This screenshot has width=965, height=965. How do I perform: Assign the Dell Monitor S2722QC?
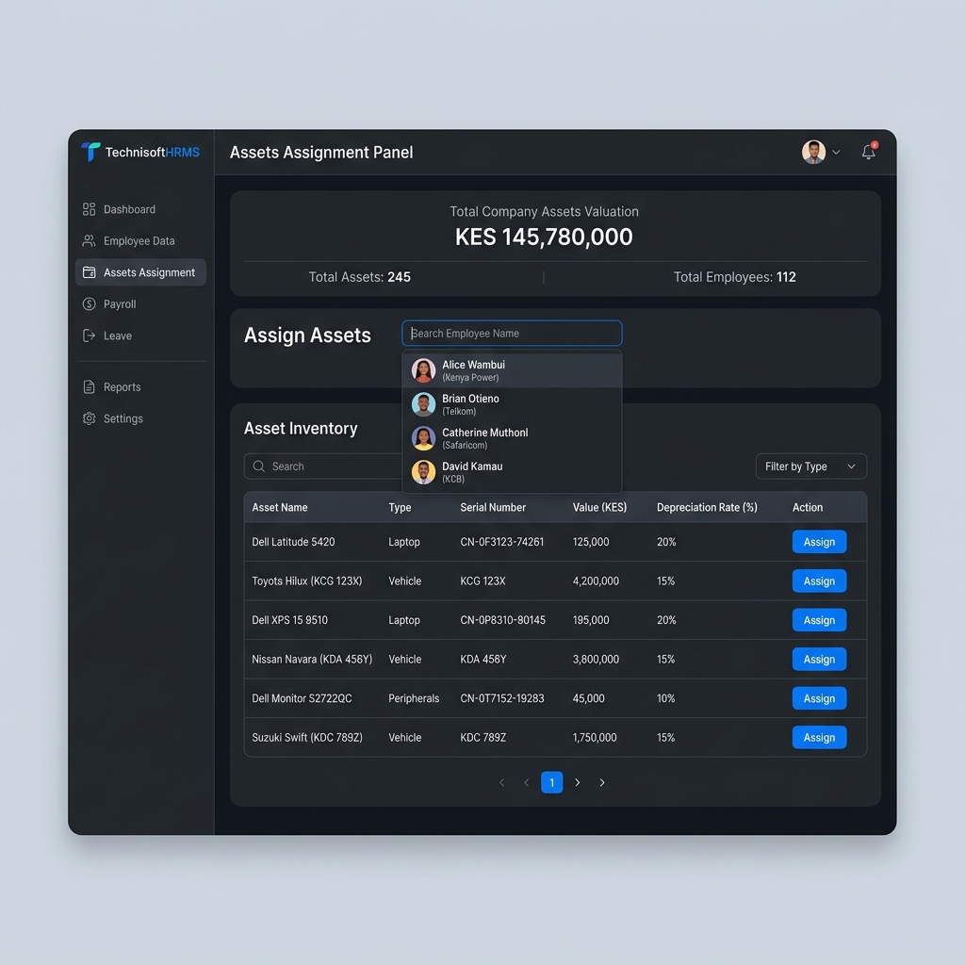(819, 698)
